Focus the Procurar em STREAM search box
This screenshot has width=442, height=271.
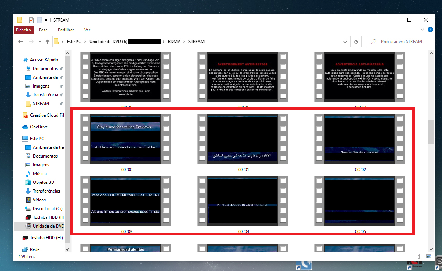pyautogui.click(x=398, y=42)
